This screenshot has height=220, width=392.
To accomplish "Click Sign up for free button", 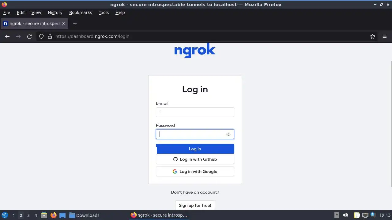I will tap(195, 205).
